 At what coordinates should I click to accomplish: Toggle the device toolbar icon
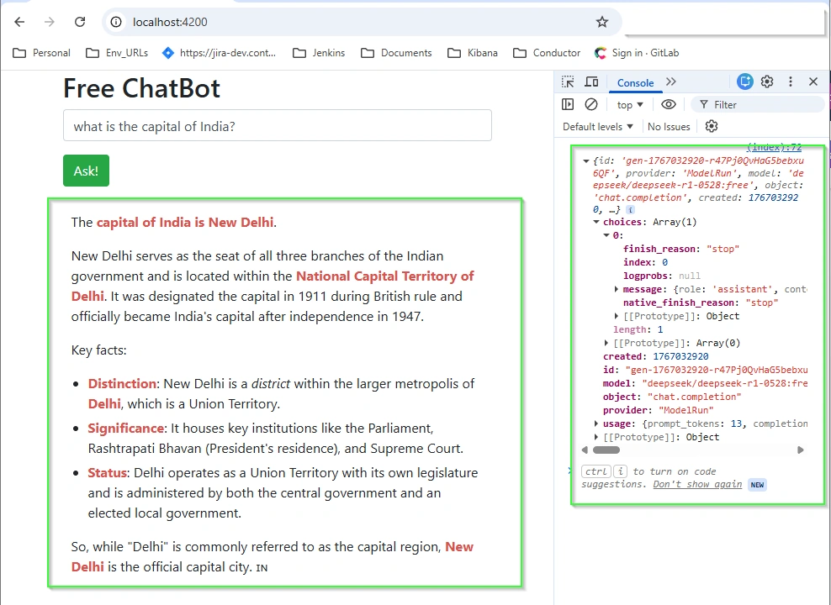point(591,82)
